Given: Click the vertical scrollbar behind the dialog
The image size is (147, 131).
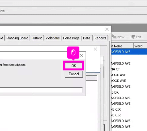Looking at the screenshot, I should (x=104, y=72).
